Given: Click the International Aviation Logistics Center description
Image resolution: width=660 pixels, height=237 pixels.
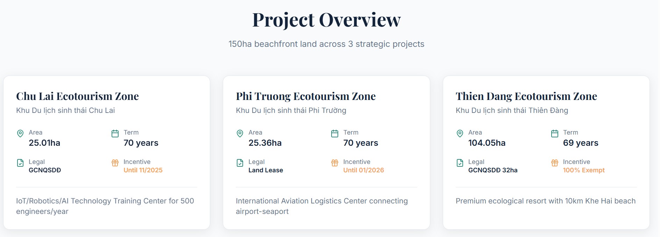Looking at the screenshot, I should 321,206.
